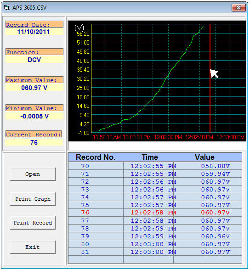Click the Record Date field 11/10/2011
This screenshot has width=250, height=270.
coord(34,32)
